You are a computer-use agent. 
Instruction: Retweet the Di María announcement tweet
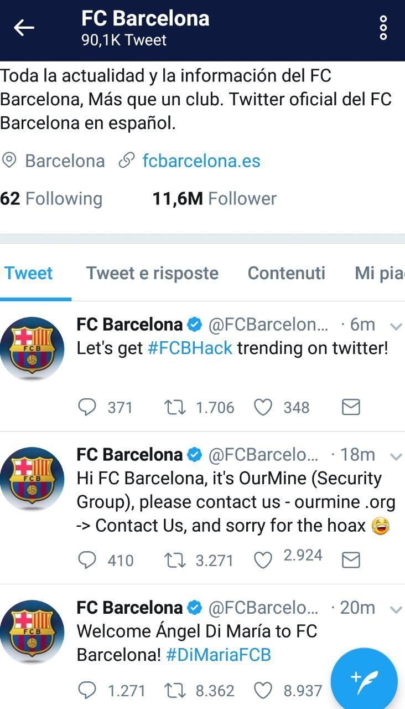click(x=175, y=691)
